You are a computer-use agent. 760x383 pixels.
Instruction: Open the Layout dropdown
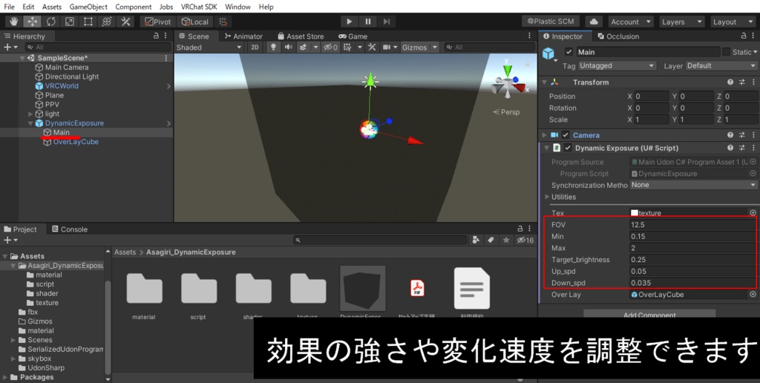click(731, 22)
